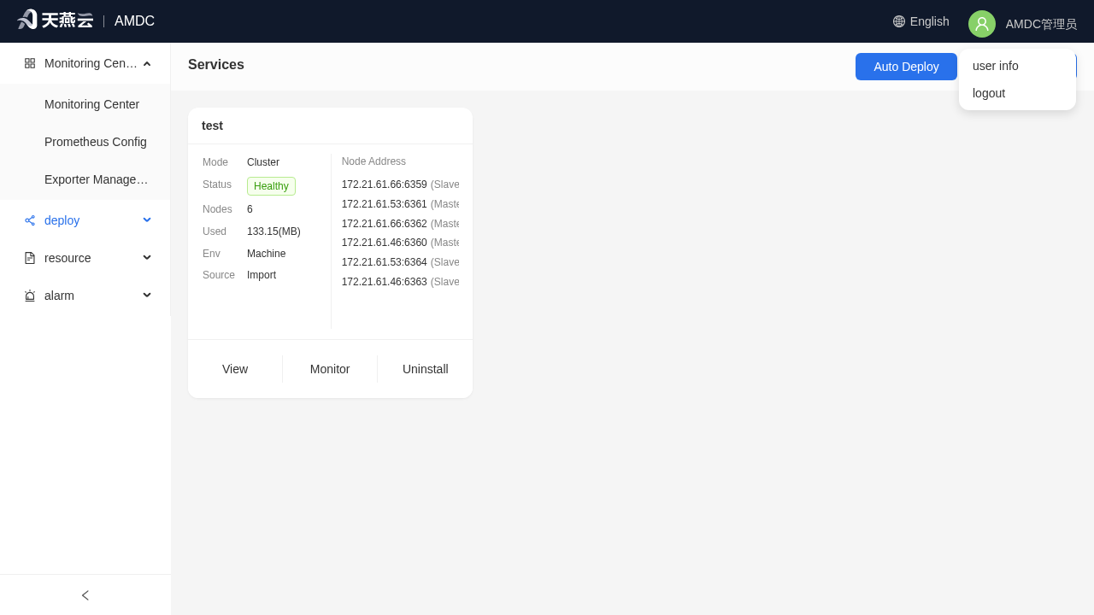The height and width of the screenshot is (615, 1094).
Task: Choose logout from user menu
Action: pyautogui.click(x=1017, y=93)
